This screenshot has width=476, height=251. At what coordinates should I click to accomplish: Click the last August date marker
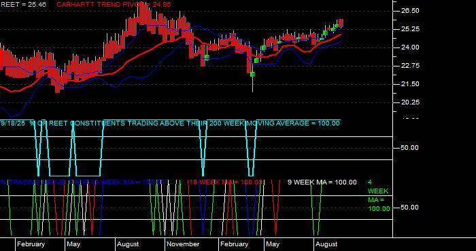click(326, 244)
